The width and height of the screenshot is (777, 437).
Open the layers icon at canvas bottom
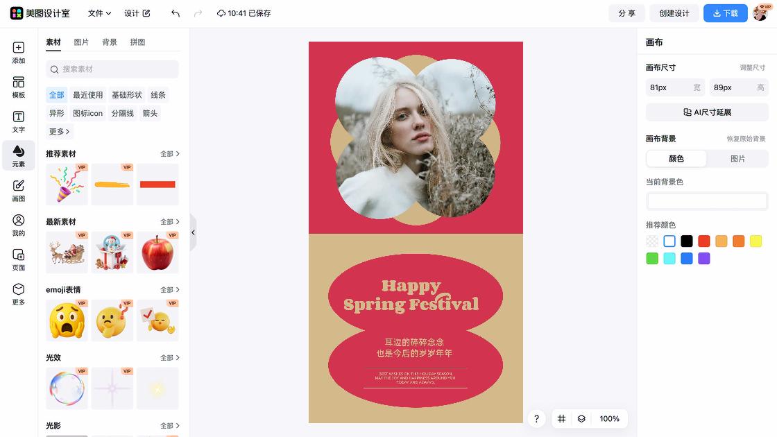point(581,419)
